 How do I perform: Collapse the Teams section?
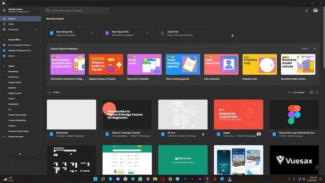[4, 66]
